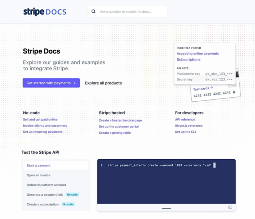The image size is (255, 219).
Task: Click the No-code section heading
Action: [x=31, y=113]
